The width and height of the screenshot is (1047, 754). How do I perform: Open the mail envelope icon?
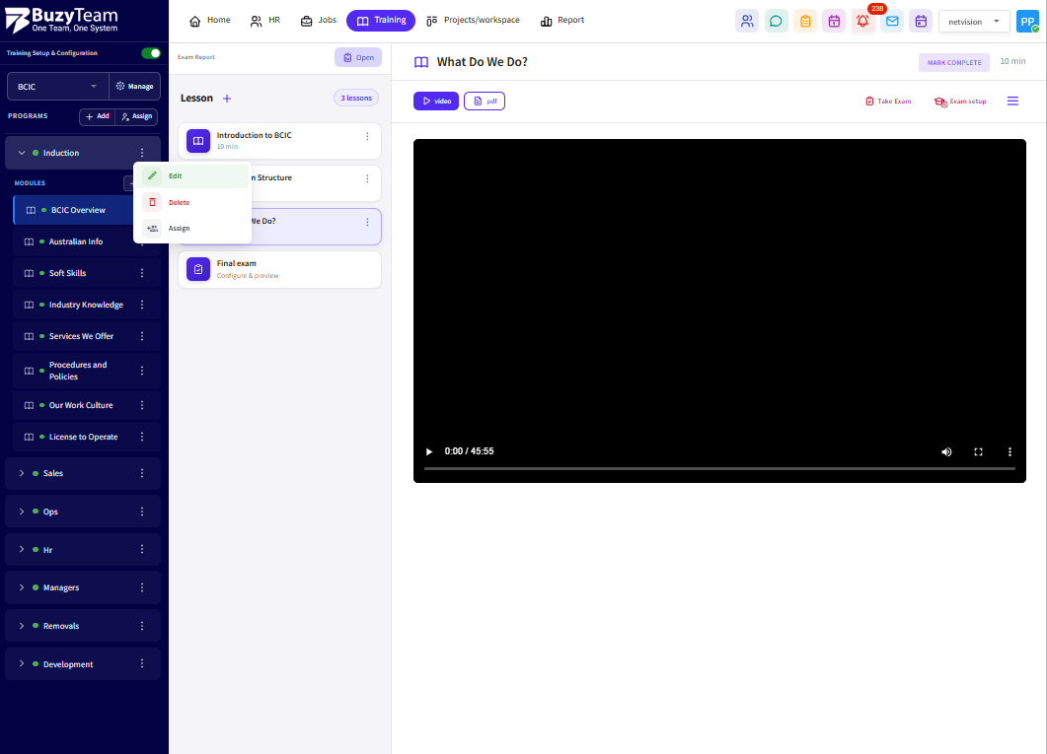point(892,22)
